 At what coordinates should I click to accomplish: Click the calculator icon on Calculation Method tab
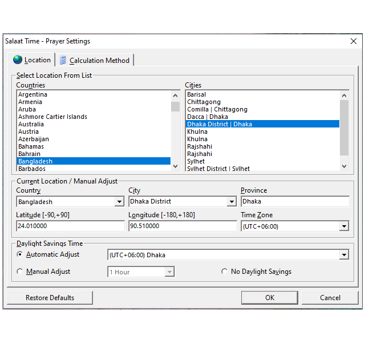click(x=63, y=60)
